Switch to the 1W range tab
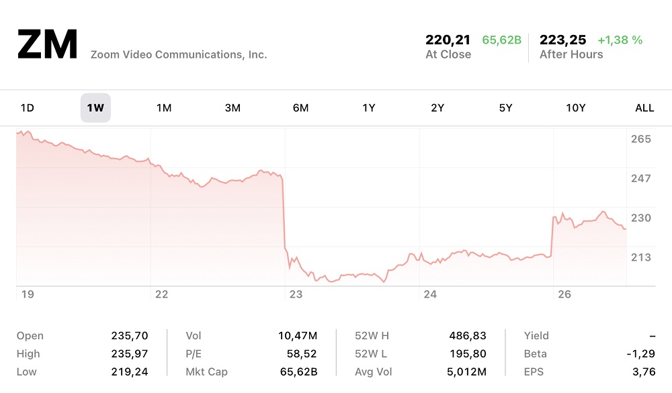The height and width of the screenshot is (393, 672). 95,108
